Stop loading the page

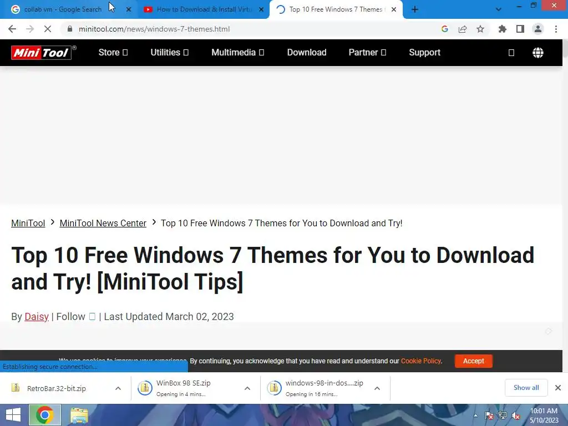[48, 29]
